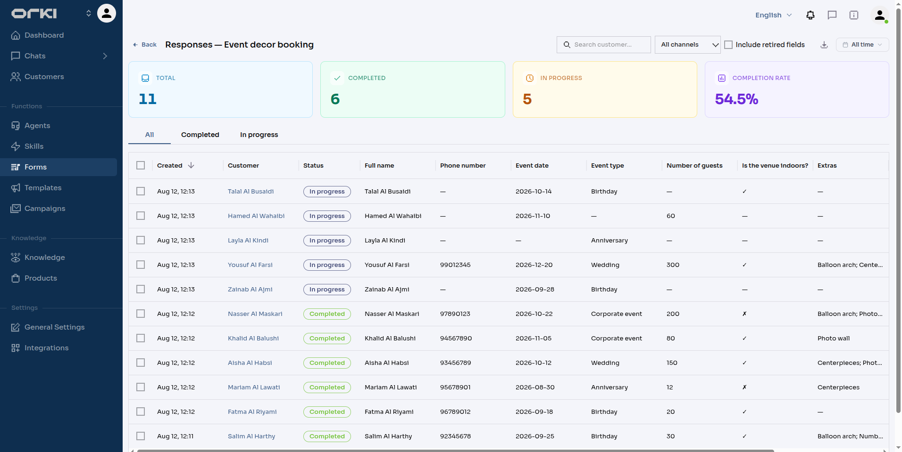Open customer Khalid Al Balushi link
Image resolution: width=902 pixels, height=452 pixels.
(x=253, y=338)
